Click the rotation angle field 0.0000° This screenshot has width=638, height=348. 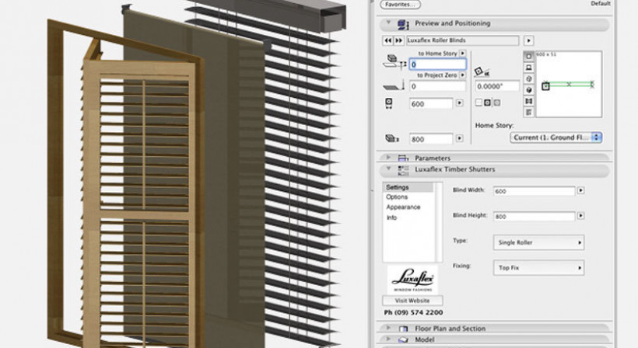click(x=497, y=86)
